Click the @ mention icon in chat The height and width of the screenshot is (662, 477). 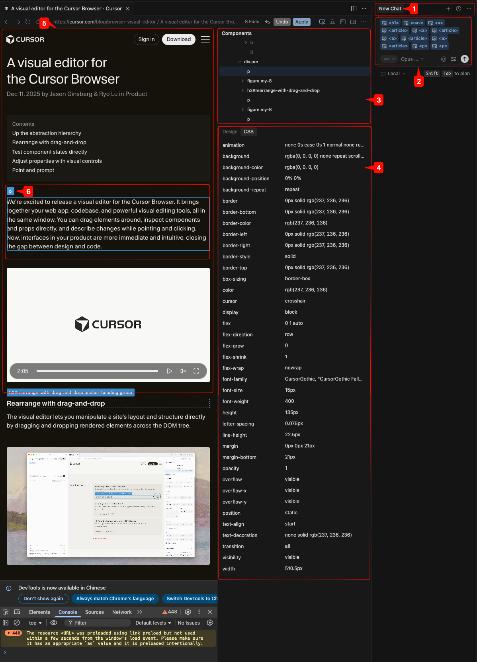tap(444, 59)
